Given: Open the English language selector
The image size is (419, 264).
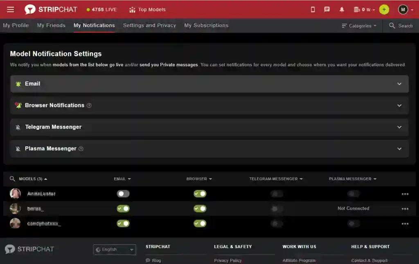Looking at the screenshot, I should [x=115, y=250].
